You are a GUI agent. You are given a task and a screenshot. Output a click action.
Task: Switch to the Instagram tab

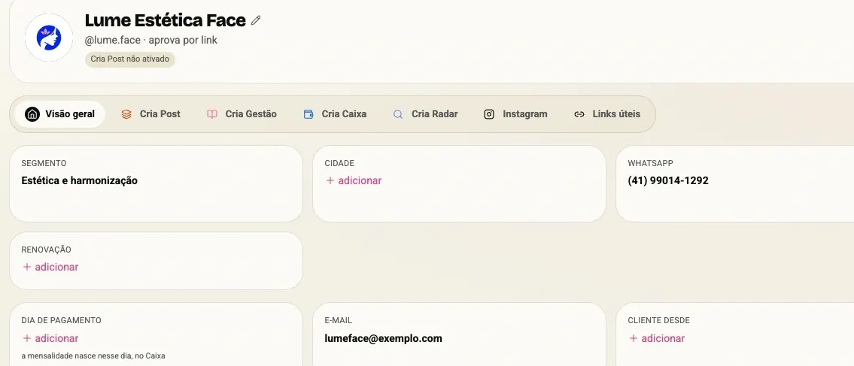pyautogui.click(x=515, y=114)
